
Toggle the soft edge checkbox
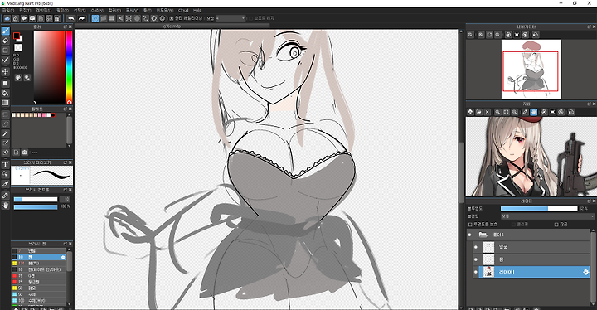click(x=250, y=18)
